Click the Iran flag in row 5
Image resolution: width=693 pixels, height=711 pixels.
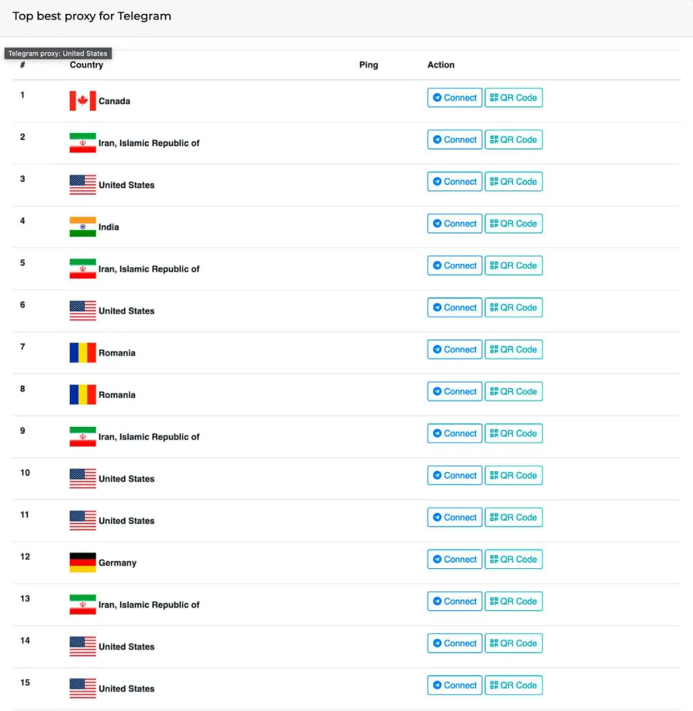[82, 268]
